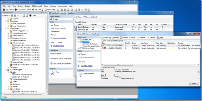This screenshot has width=202, height=101.
Task: Select the syspolicy_purge row in Agent Job Activity
Action: pyautogui.click(x=123, y=30)
